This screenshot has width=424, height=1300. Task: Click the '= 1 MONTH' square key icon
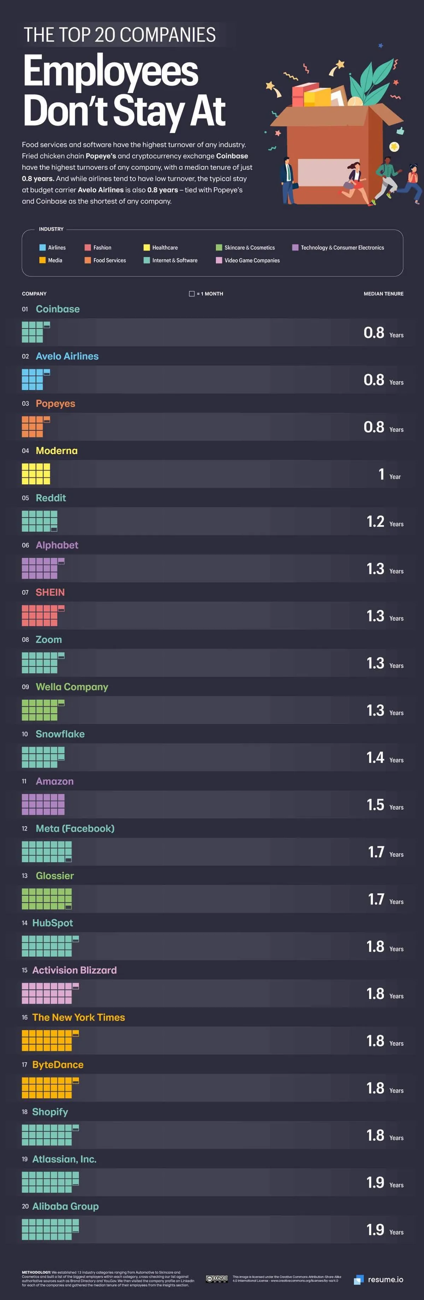(x=192, y=294)
